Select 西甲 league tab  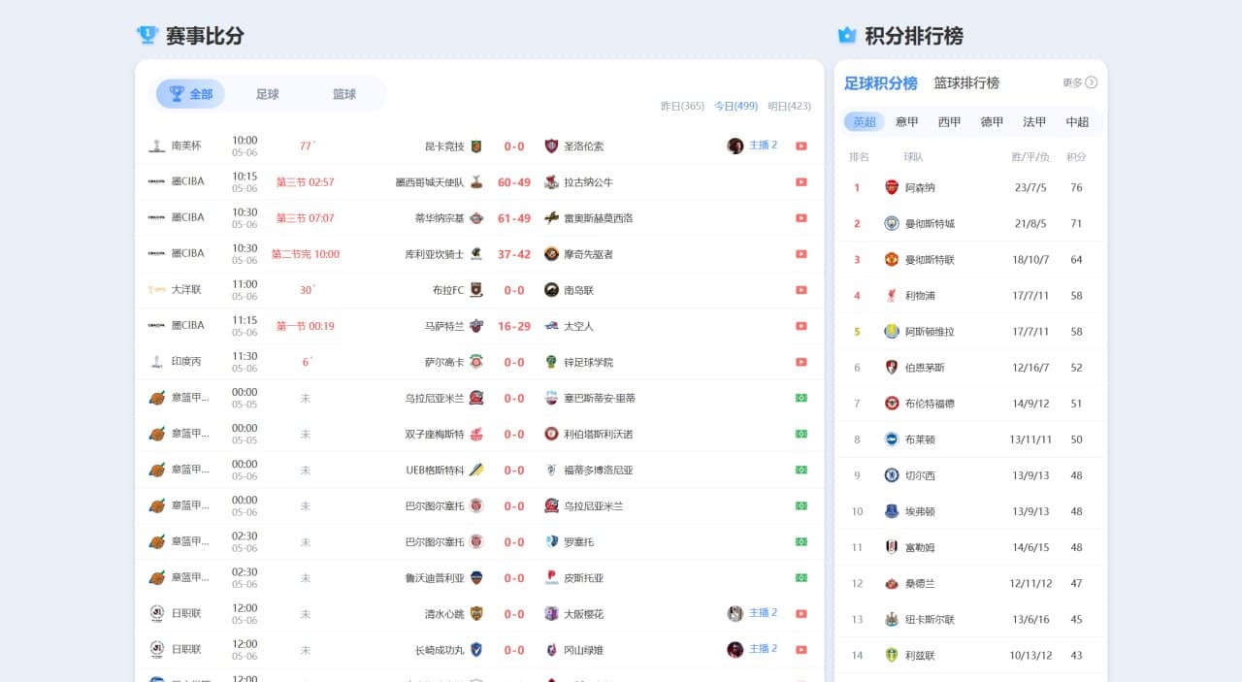(x=950, y=122)
